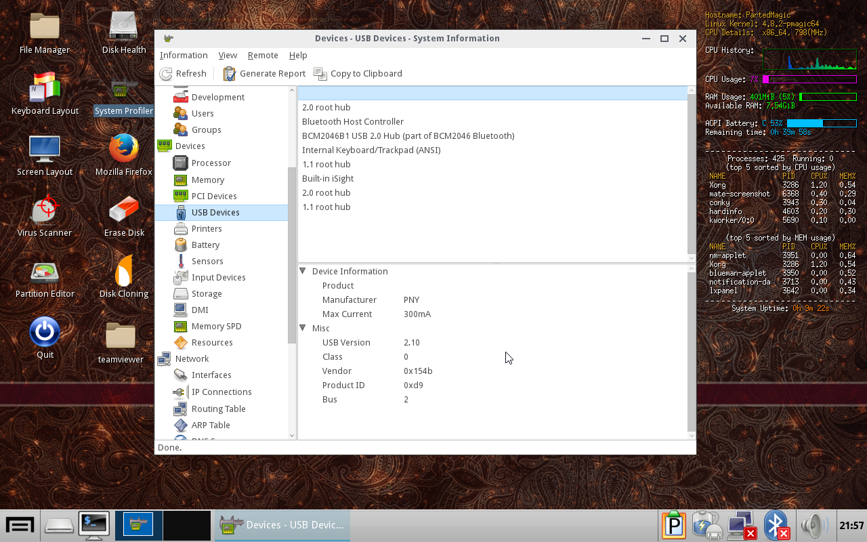The image size is (867, 542).
Task: Select Printers in the sidebar tree
Action: tap(206, 228)
